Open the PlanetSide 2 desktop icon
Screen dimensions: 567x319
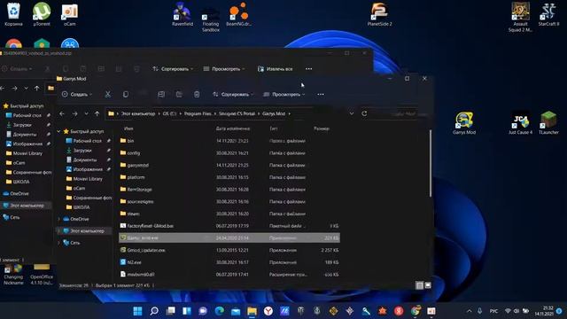point(379,14)
